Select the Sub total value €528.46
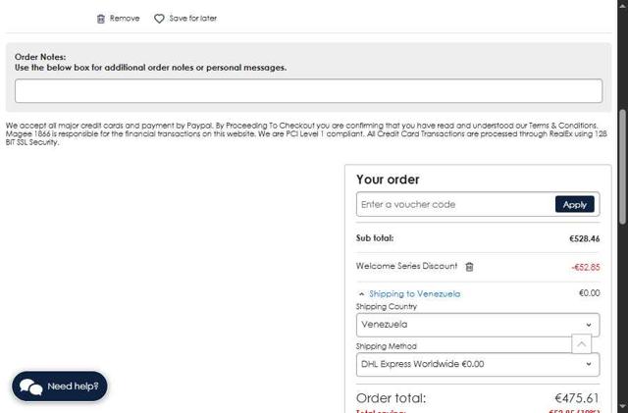Screen dimensions: 628x413 tap(585, 238)
